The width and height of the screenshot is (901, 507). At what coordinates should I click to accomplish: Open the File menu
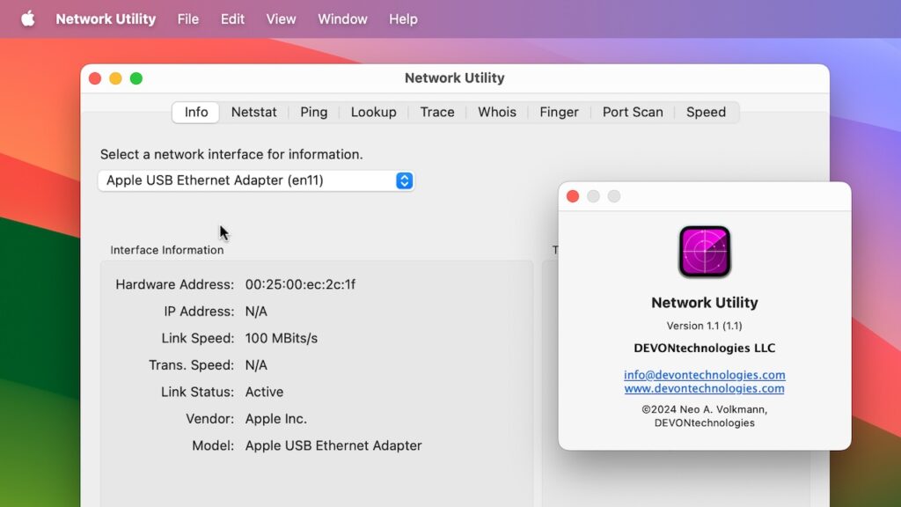tap(188, 19)
